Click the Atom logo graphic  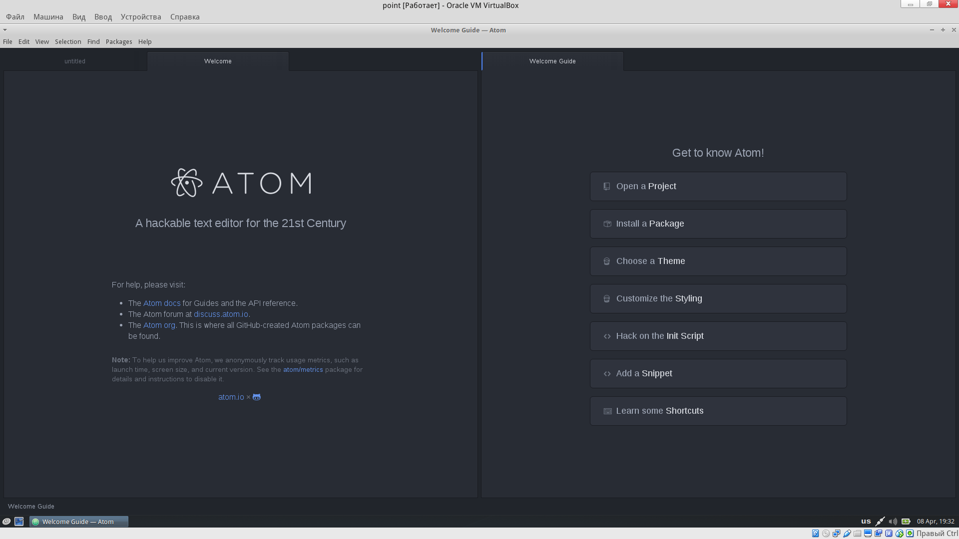point(187,183)
